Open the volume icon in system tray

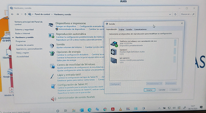pos(174,108)
